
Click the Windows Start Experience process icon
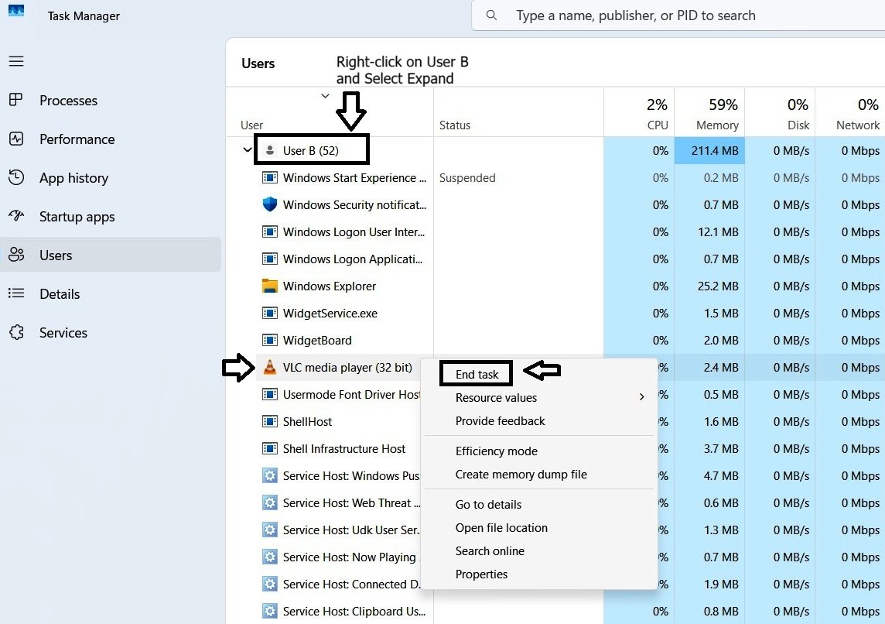[x=270, y=177]
